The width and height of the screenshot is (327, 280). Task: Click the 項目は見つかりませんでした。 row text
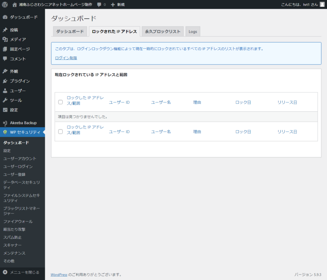(83, 117)
